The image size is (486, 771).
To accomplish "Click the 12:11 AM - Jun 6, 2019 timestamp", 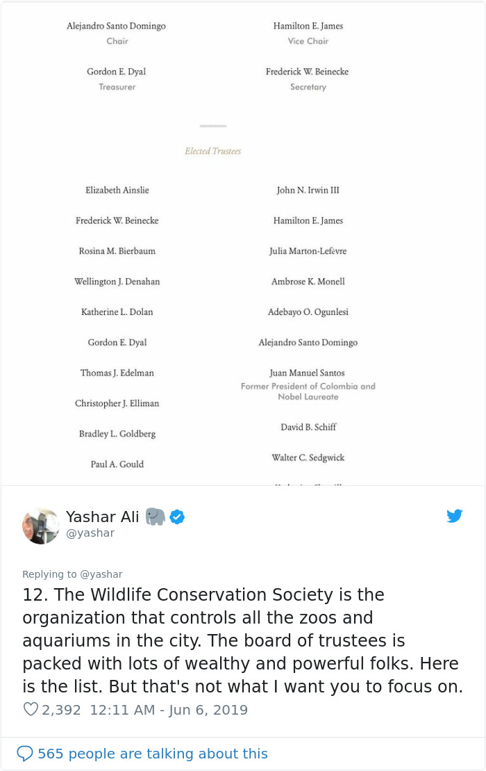I will [167, 711].
